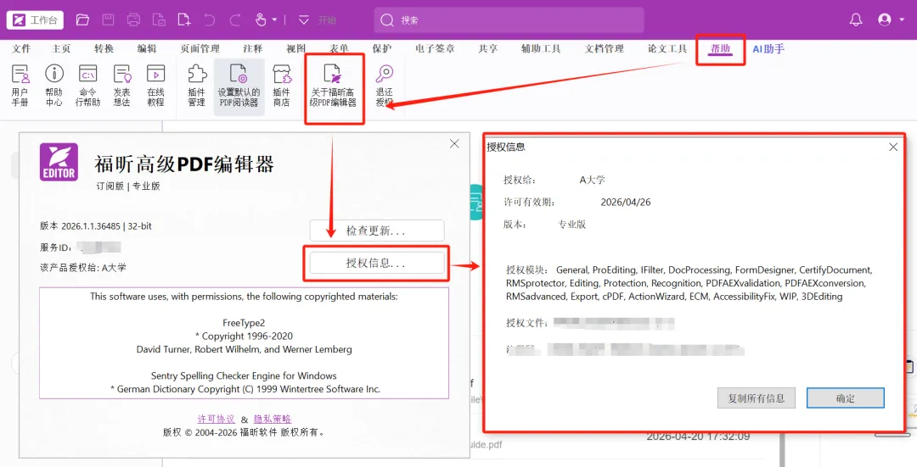Screen dimensions: 917x467
Task: Click the 该产品授权给: A大学 line
Action: (x=83, y=268)
